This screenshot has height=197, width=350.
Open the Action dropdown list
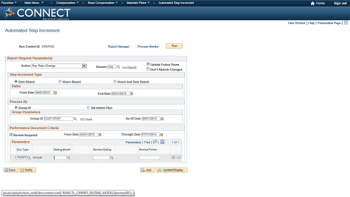tap(84, 66)
